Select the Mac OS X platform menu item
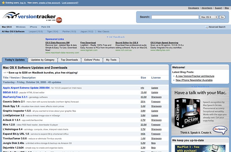The image size is (231, 152). click(7, 27)
